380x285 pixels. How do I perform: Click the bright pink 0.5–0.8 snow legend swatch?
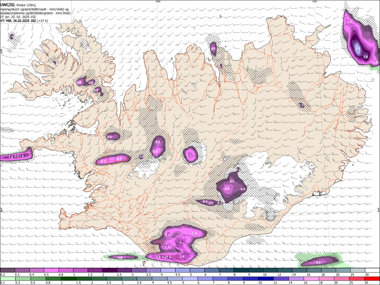(51, 270)
